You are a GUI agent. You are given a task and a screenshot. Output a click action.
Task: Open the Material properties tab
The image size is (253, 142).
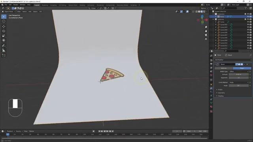211,107
